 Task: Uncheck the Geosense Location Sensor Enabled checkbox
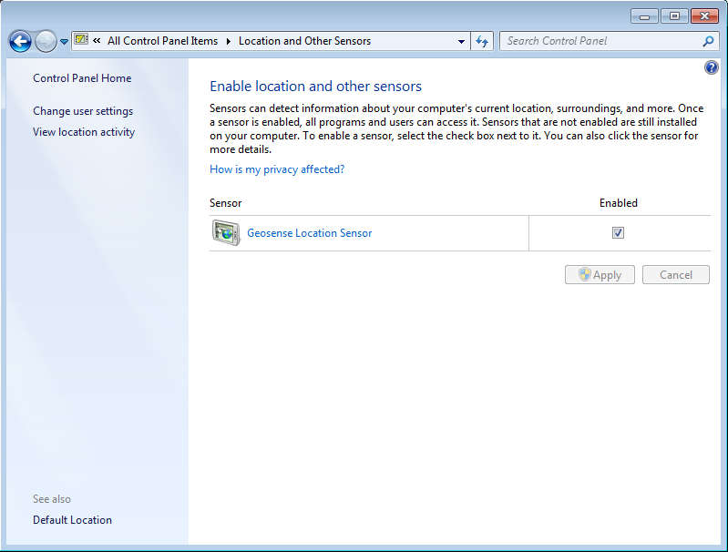(618, 232)
